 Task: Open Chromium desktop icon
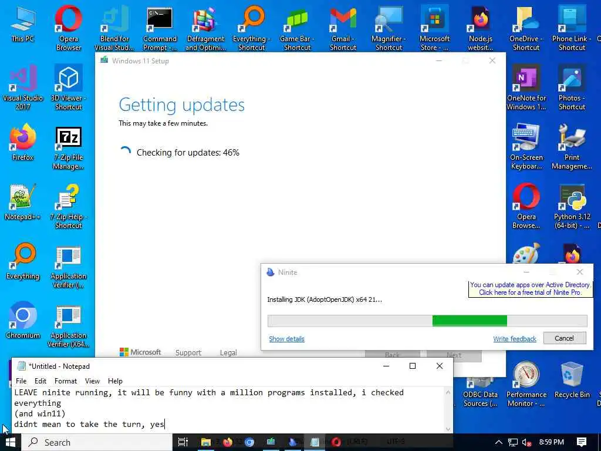click(23, 320)
